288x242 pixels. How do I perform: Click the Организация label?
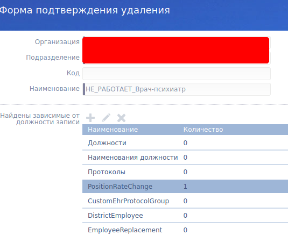point(57,42)
